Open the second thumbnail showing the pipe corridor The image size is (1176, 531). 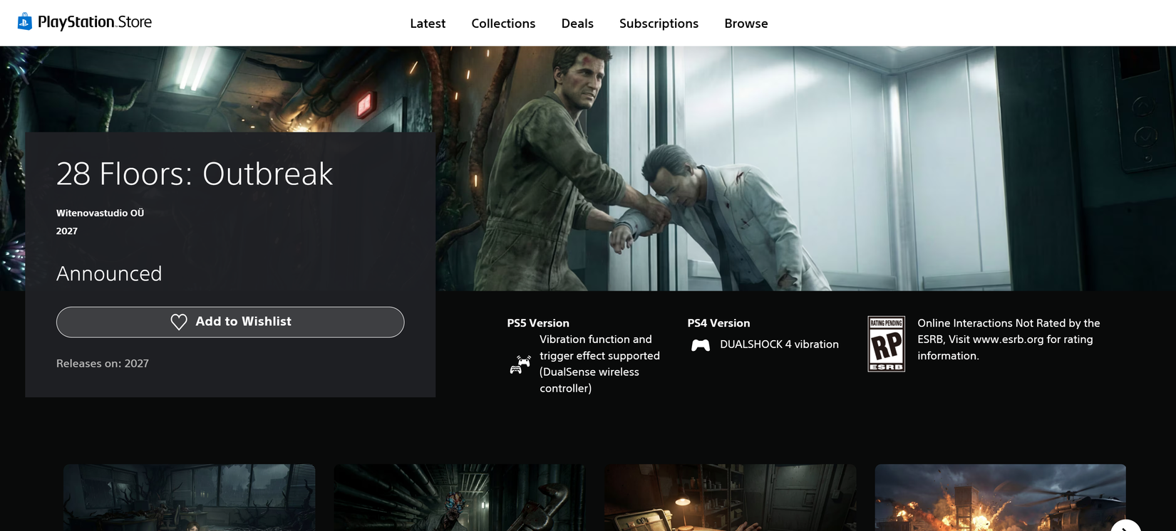(460, 498)
